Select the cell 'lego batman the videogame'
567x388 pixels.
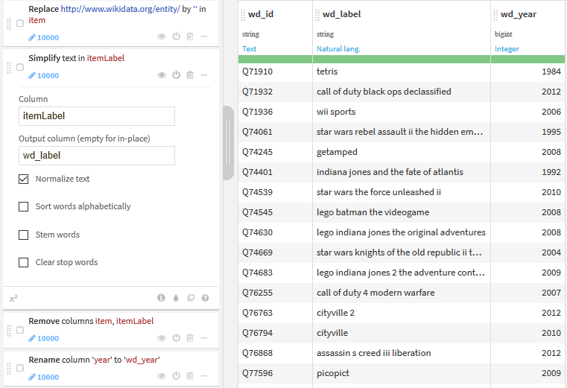[402, 212]
